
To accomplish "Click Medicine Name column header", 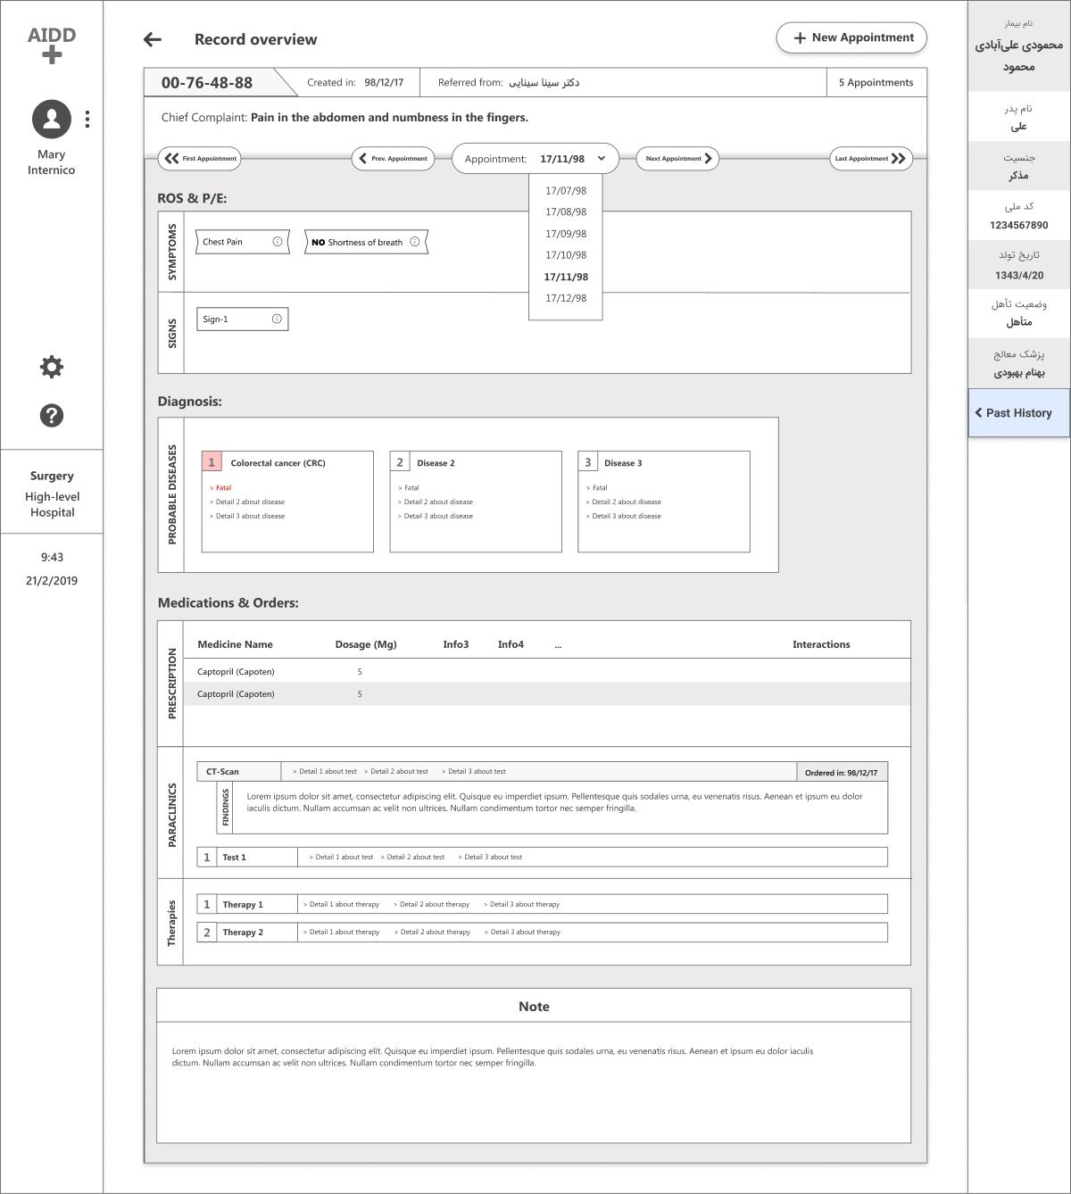I will 235,644.
